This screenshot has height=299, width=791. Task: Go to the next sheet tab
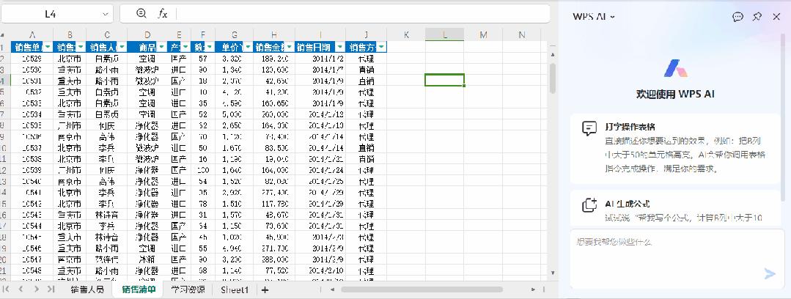(37, 289)
